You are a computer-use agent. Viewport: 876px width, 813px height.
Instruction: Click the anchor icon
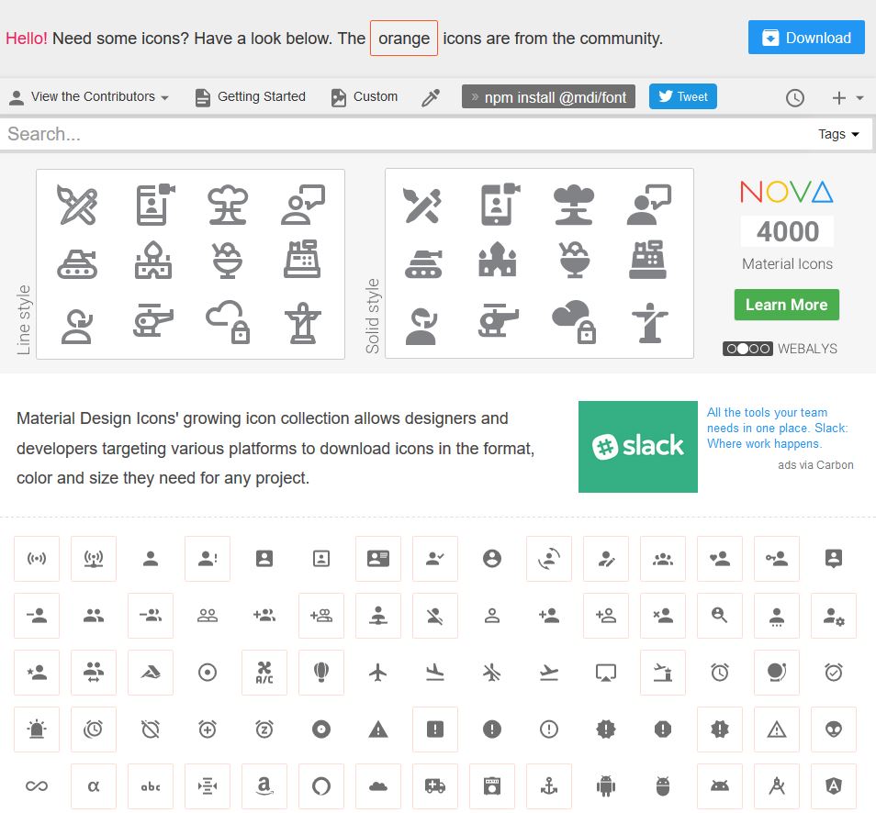point(549,786)
